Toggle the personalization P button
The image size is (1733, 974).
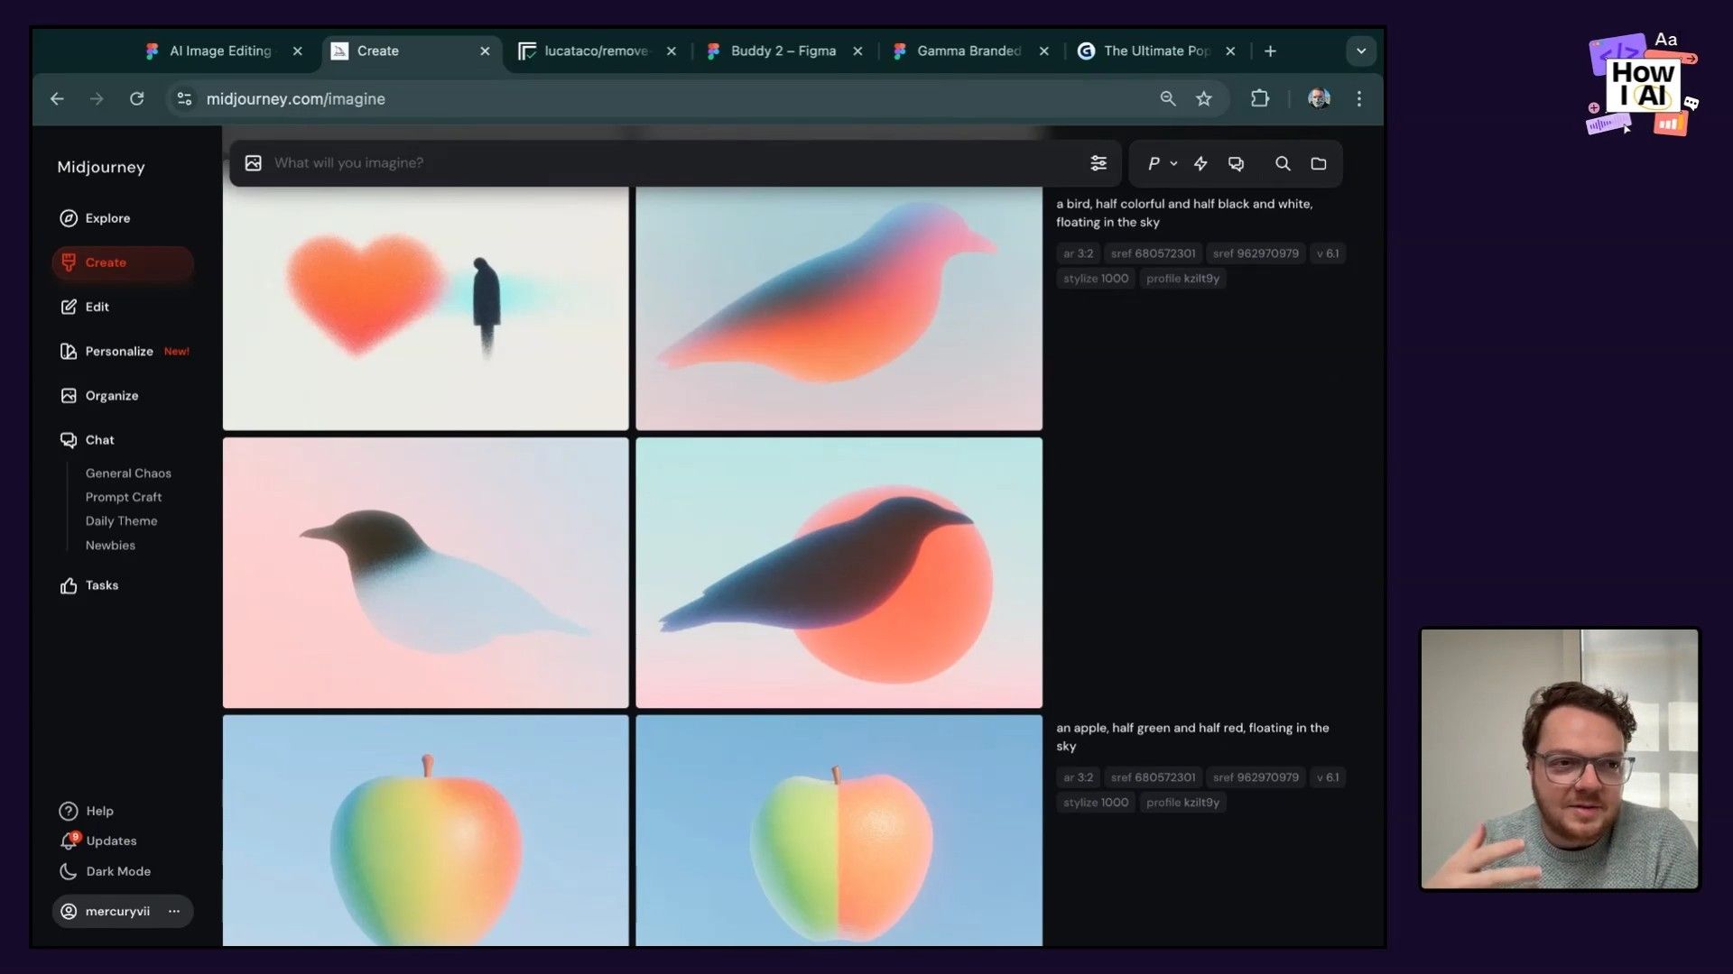pos(1154,163)
